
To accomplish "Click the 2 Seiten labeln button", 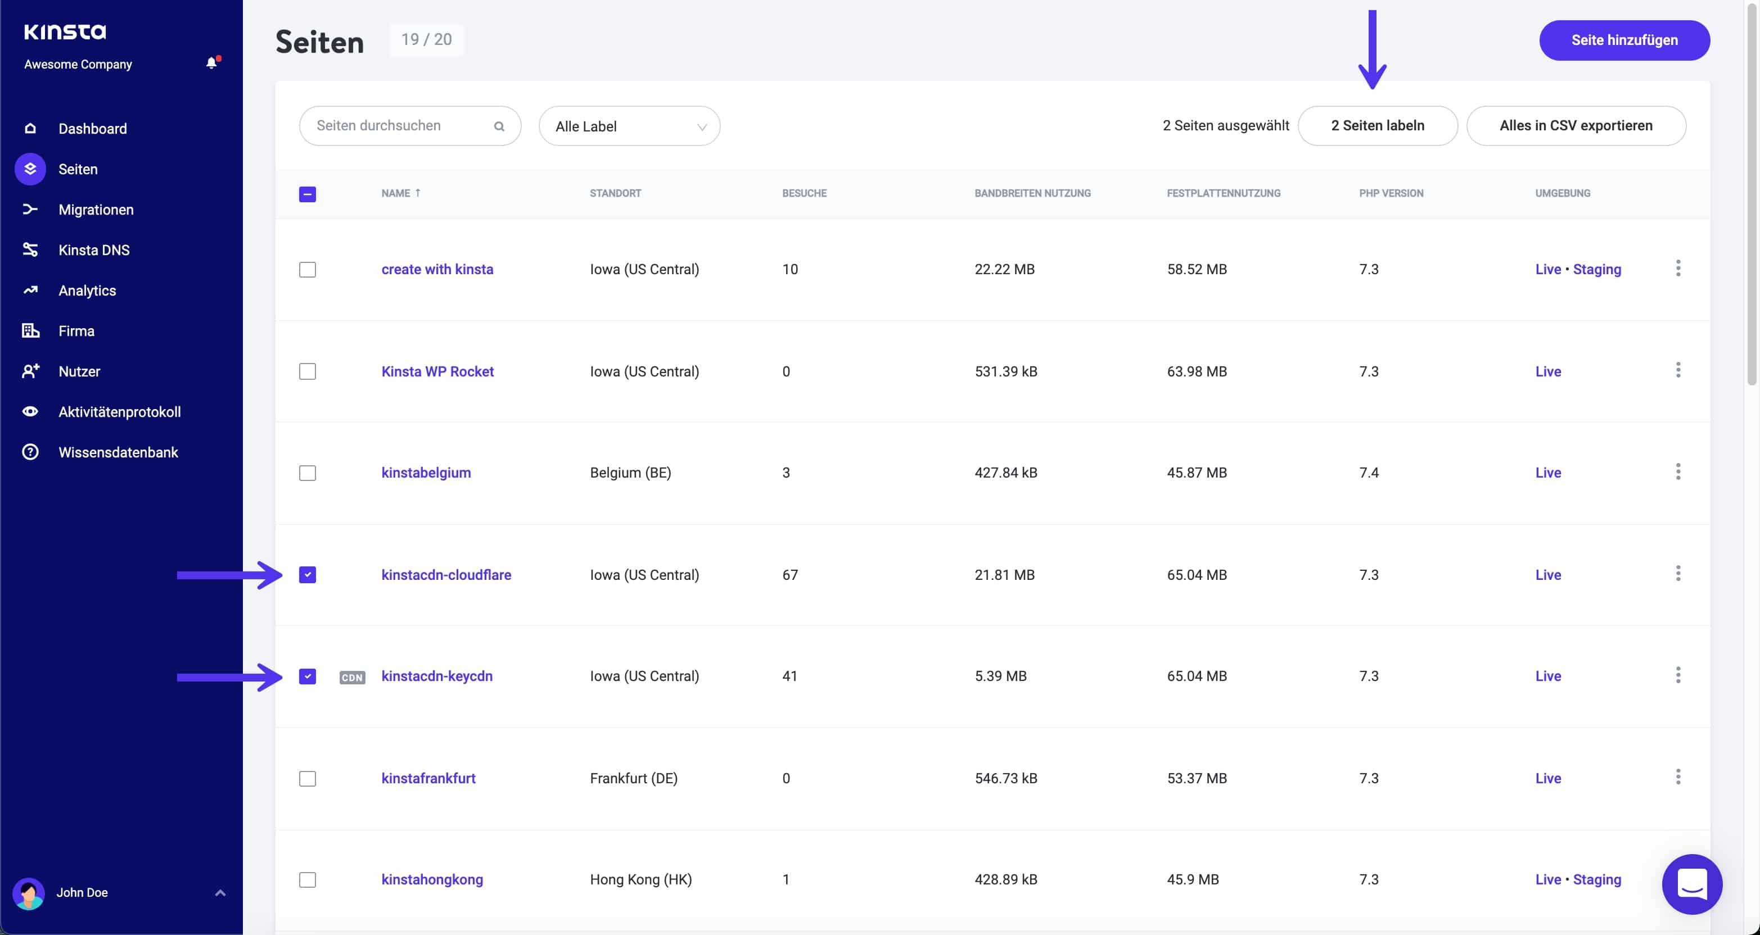I will click(x=1378, y=126).
